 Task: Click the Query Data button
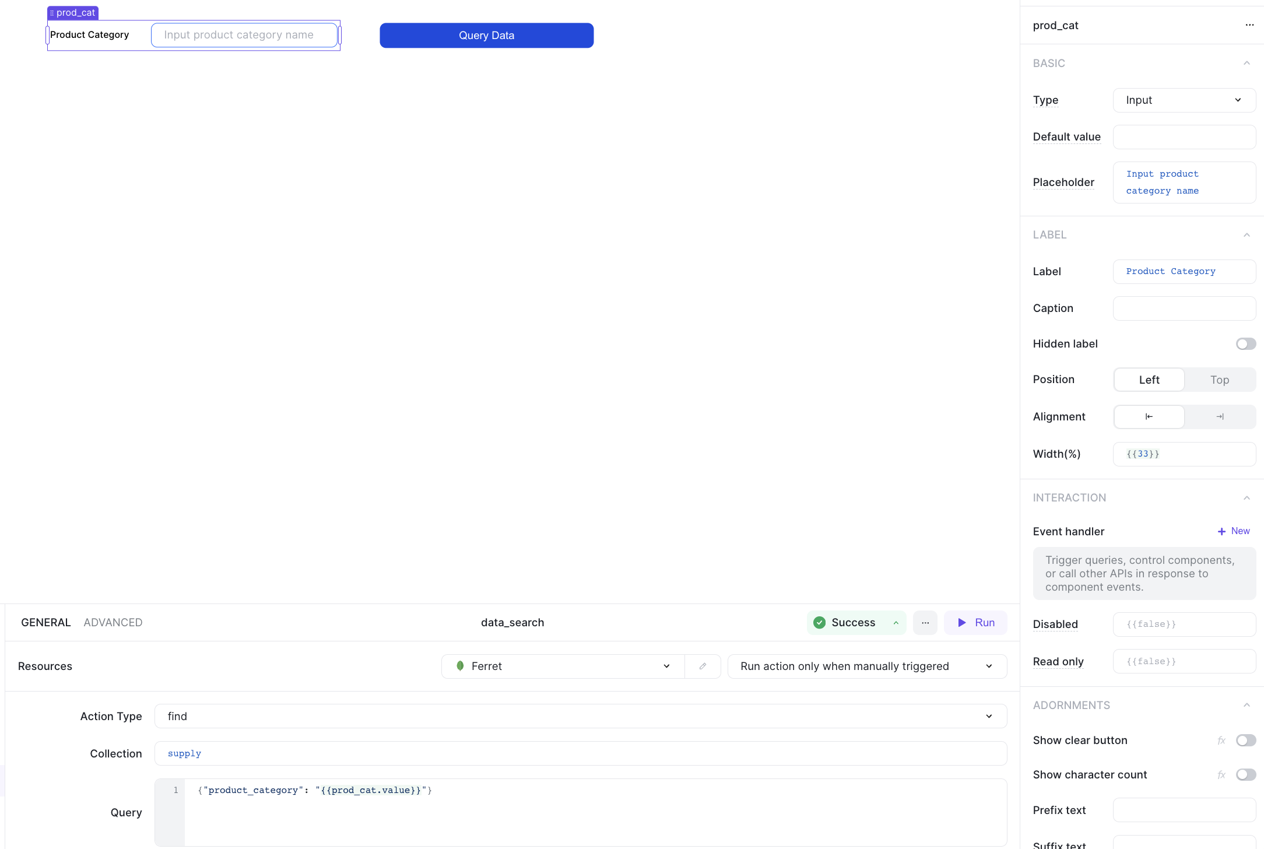[486, 35]
